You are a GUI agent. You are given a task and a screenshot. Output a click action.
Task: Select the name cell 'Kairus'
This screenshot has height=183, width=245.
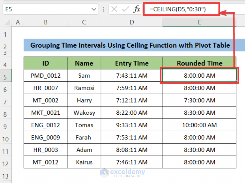(84, 162)
